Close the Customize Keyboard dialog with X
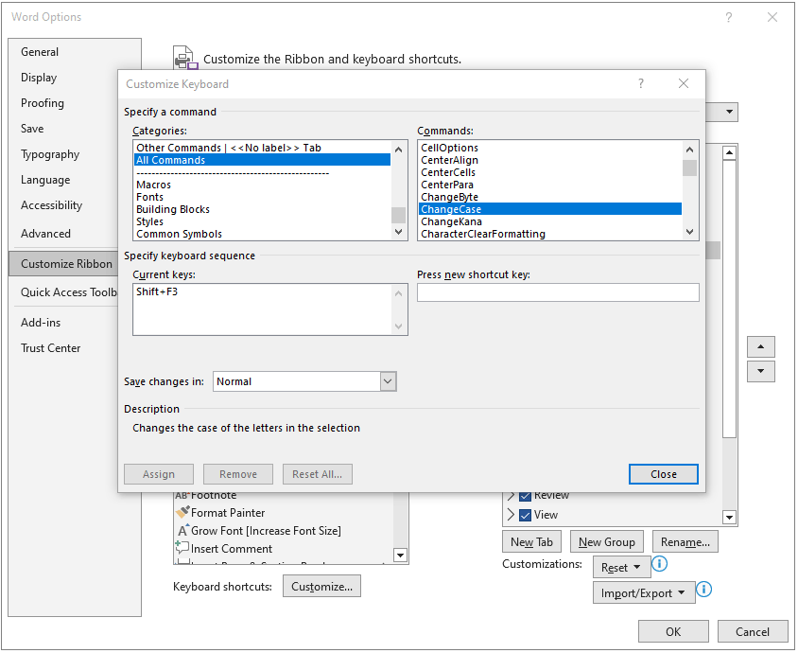 tap(684, 83)
